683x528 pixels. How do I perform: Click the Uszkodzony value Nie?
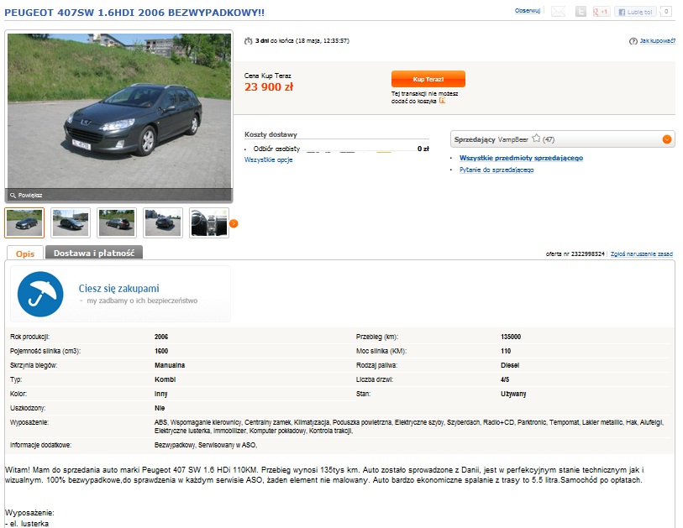tap(160, 408)
